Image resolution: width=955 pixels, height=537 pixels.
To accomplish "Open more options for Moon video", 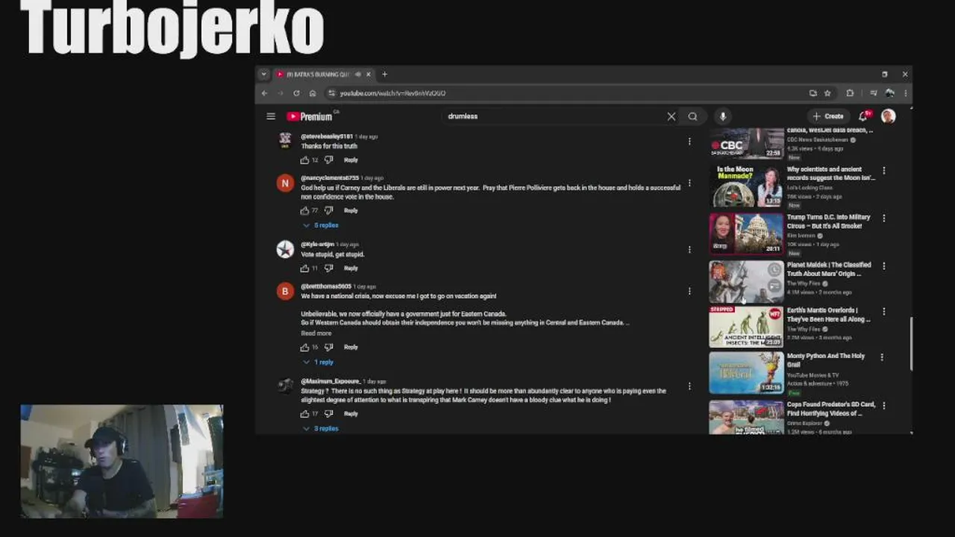I will pyautogui.click(x=884, y=171).
